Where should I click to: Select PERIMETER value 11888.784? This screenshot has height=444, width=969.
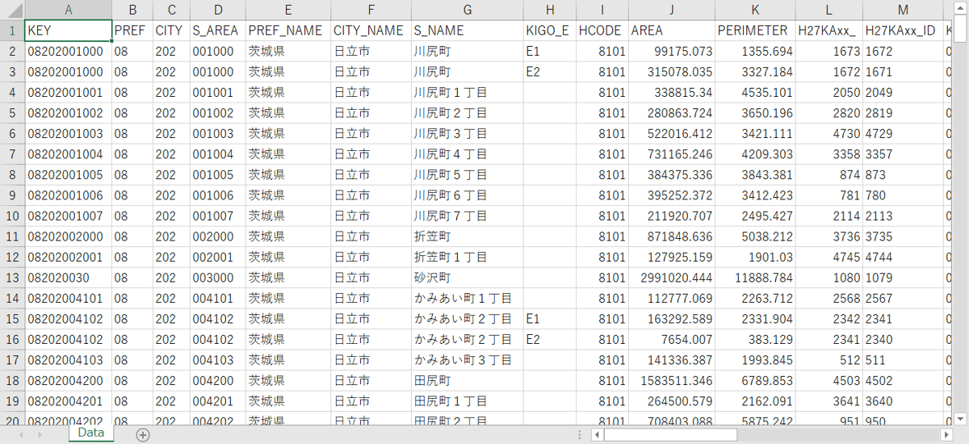click(755, 278)
